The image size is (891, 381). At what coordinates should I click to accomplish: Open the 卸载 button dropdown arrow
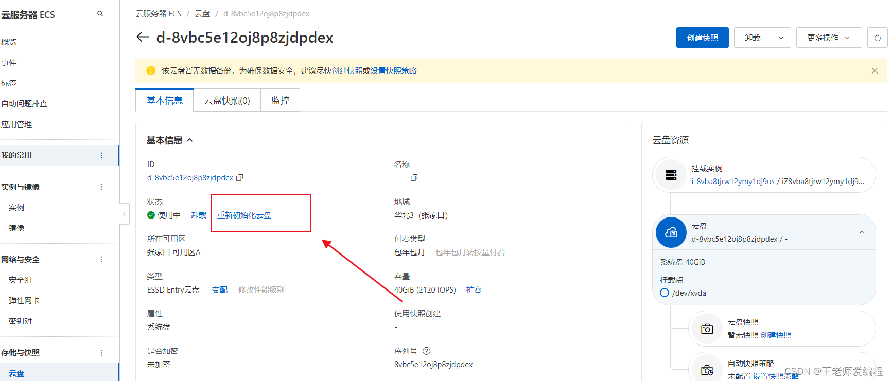click(781, 38)
